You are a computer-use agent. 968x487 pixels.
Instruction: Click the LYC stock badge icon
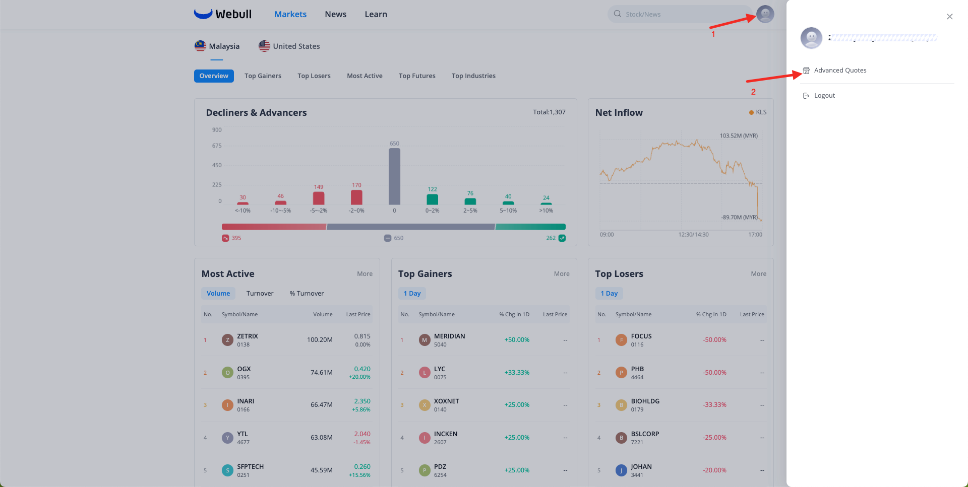425,373
